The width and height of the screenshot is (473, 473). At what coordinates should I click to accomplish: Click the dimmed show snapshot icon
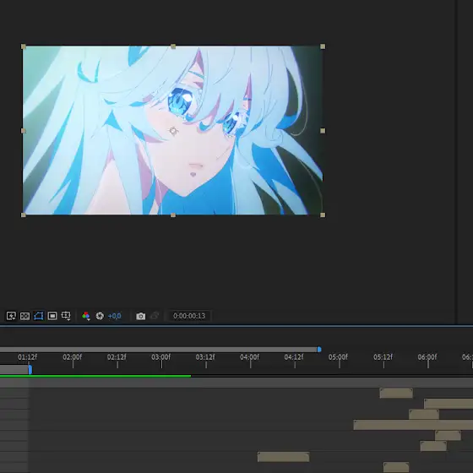point(155,316)
